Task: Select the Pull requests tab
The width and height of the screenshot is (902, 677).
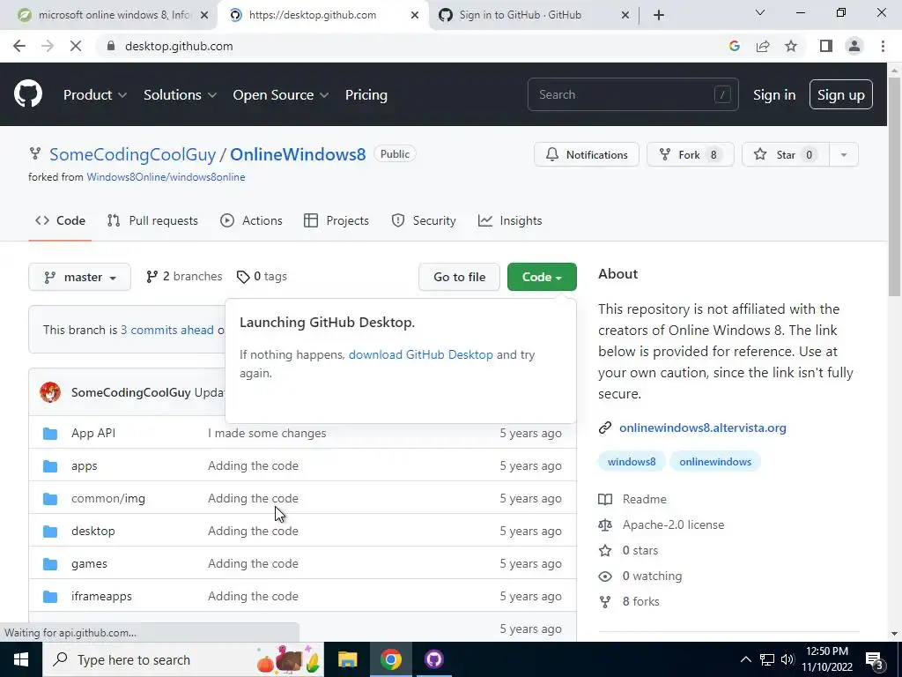Action: click(x=152, y=220)
